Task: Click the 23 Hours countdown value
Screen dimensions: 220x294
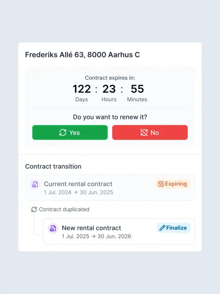Action: point(109,89)
